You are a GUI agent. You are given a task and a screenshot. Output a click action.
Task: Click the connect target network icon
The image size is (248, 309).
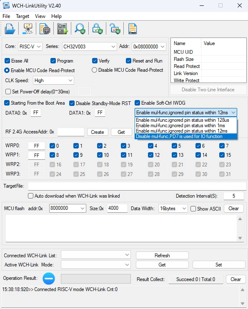coord(28,29)
